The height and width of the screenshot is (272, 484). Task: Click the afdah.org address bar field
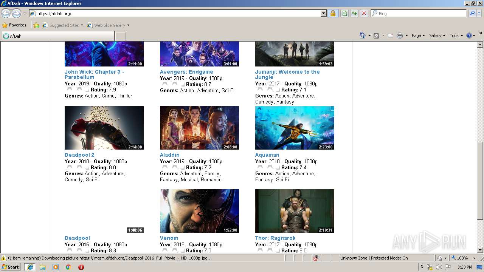[x=175, y=13]
